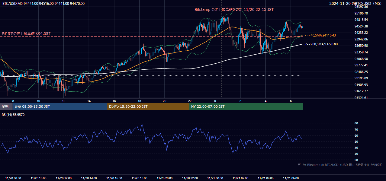Click the 早朝 session bar
386x181 pixels.
pyautogui.click(x=6, y=106)
